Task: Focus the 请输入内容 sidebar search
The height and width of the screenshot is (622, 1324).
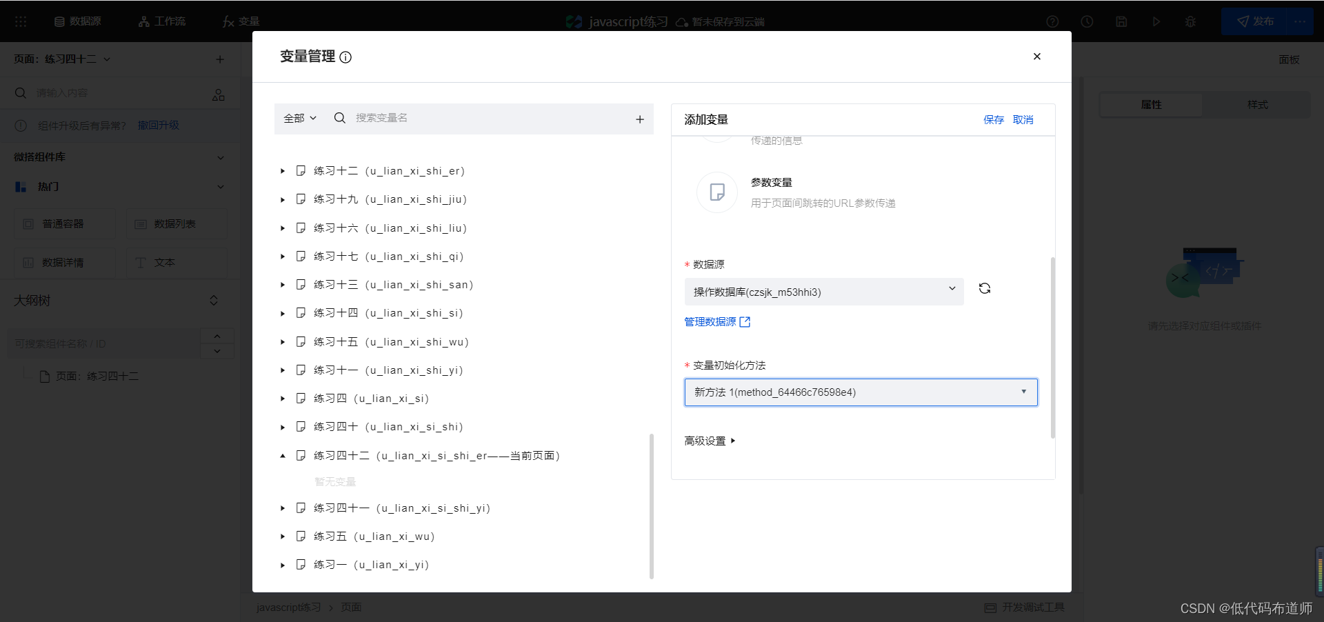Action: click(x=117, y=93)
